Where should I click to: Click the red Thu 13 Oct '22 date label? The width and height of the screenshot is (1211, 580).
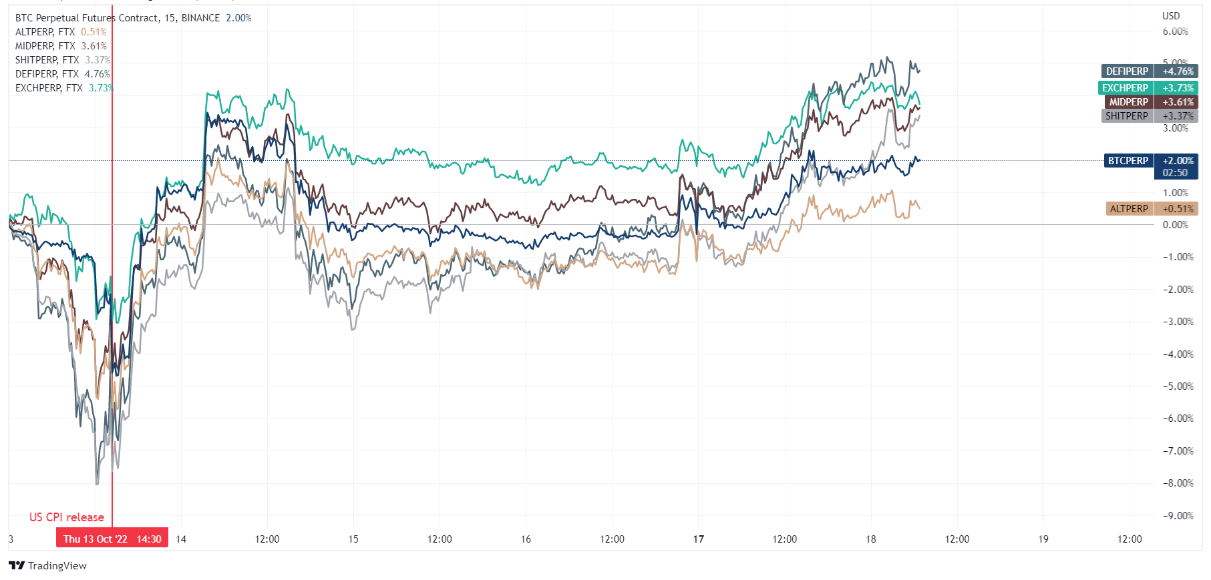(x=112, y=539)
